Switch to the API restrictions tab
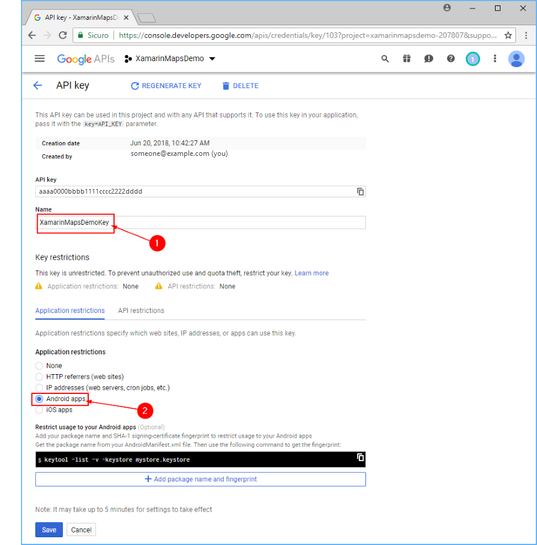 [x=141, y=311]
